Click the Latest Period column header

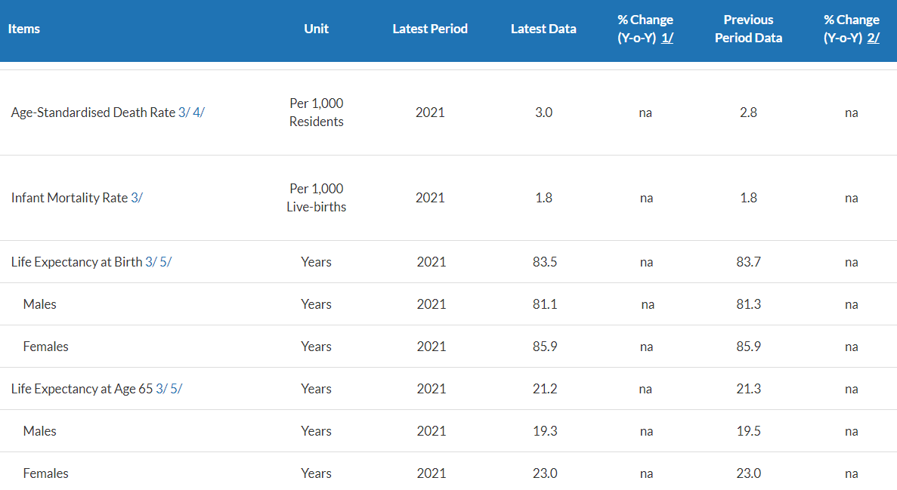pyautogui.click(x=430, y=29)
